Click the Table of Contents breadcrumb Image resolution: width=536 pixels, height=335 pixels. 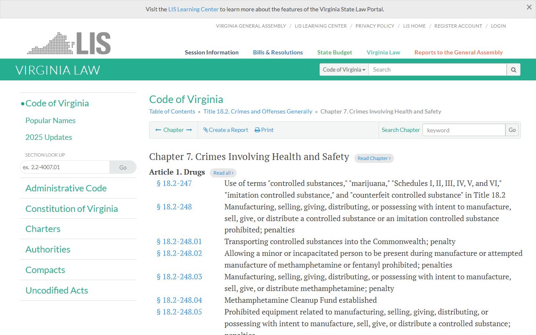click(172, 111)
